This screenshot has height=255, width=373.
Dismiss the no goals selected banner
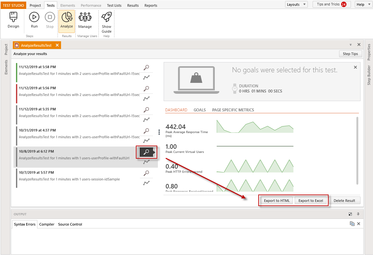pyautogui.click(x=355, y=67)
